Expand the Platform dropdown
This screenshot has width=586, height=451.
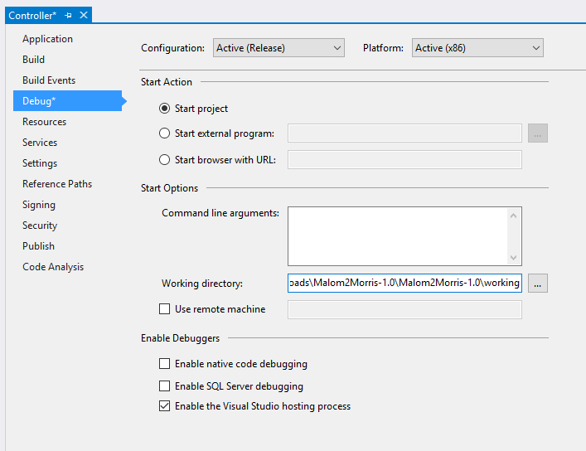pyautogui.click(x=477, y=48)
